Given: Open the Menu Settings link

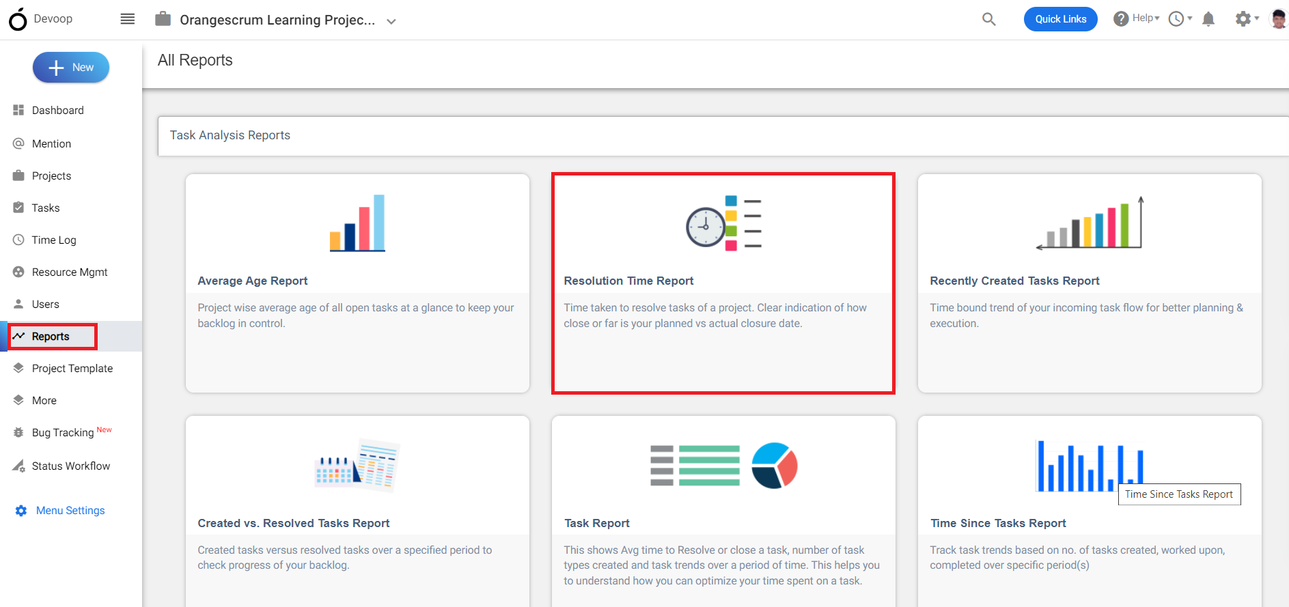Looking at the screenshot, I should click(70, 511).
